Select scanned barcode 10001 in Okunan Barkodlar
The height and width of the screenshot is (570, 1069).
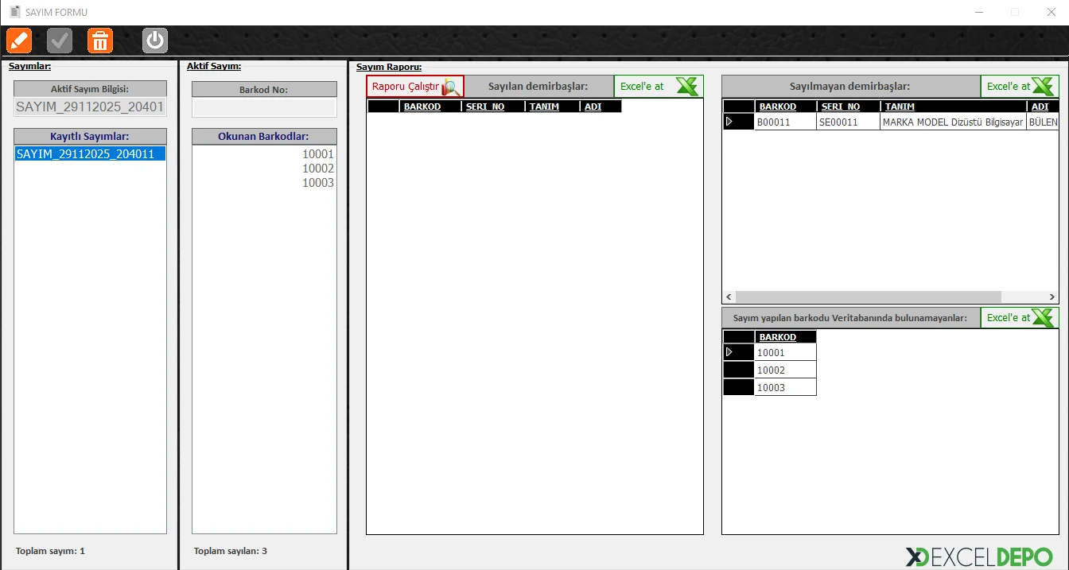[x=317, y=154]
